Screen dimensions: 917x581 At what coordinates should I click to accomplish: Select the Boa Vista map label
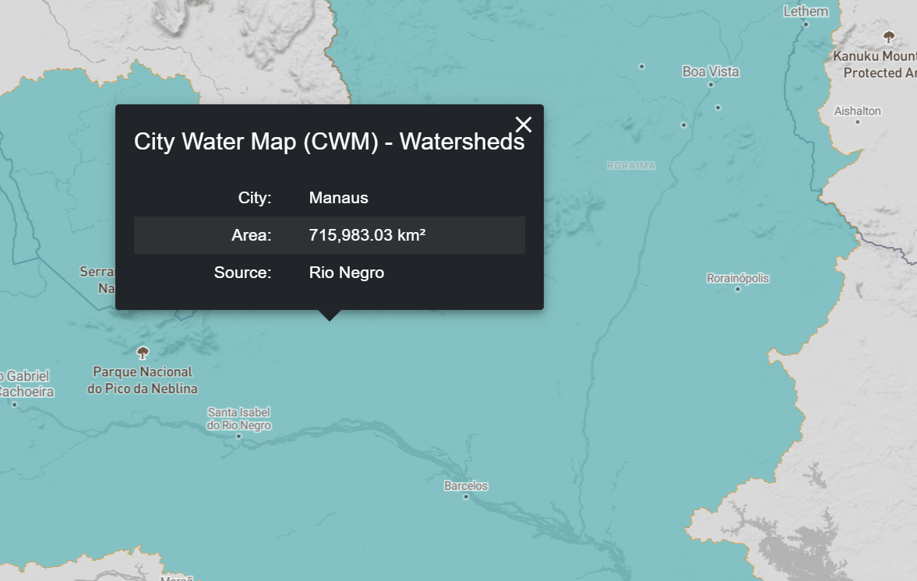pyautogui.click(x=711, y=72)
